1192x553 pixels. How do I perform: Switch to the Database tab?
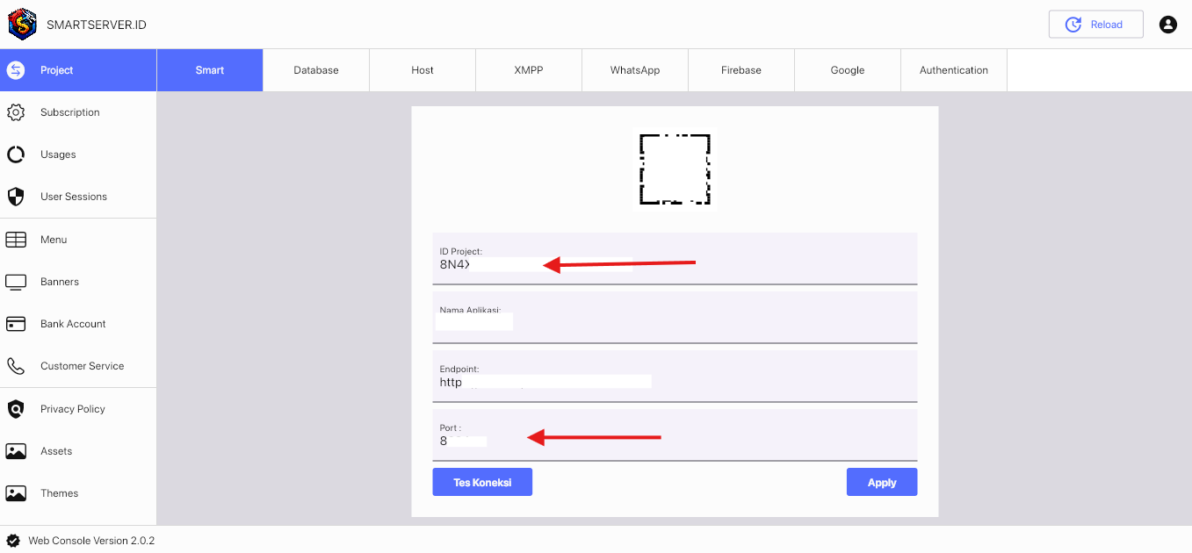316,70
